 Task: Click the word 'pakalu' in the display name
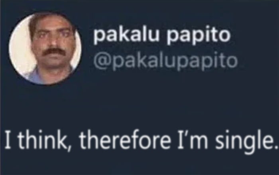coord(126,34)
